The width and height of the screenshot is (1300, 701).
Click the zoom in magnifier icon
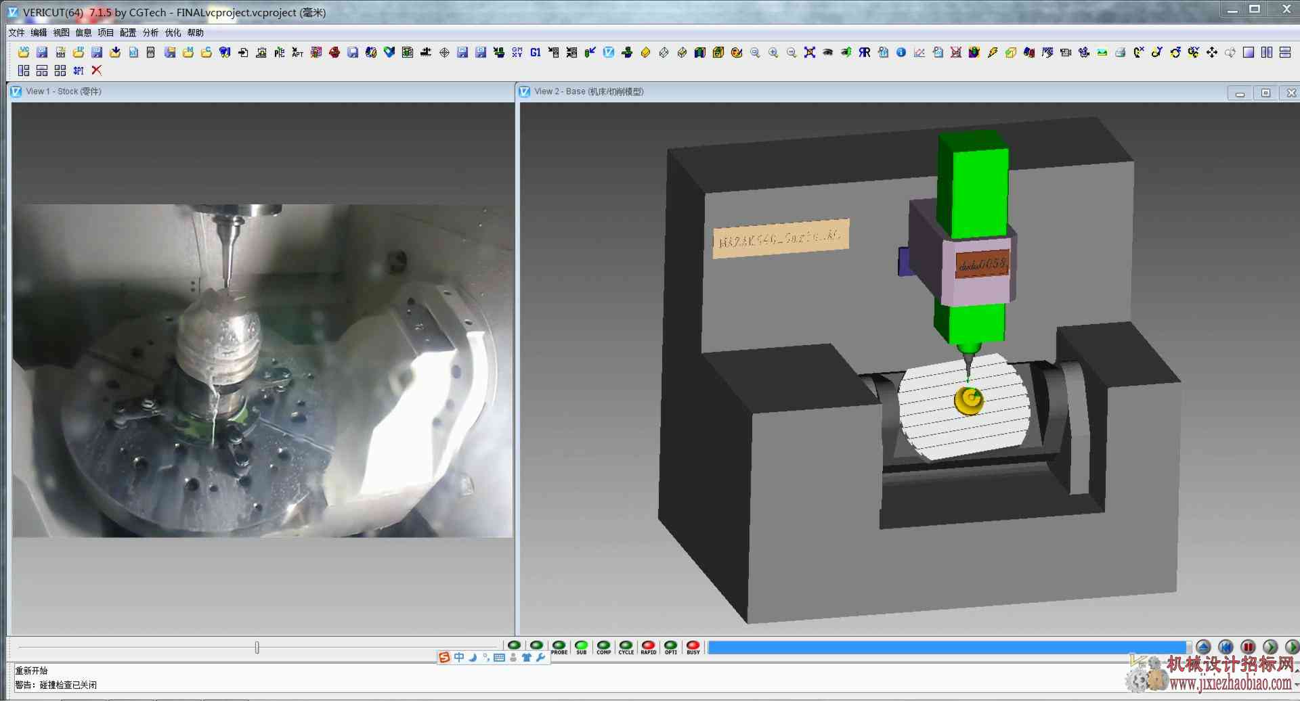pyautogui.click(x=773, y=52)
